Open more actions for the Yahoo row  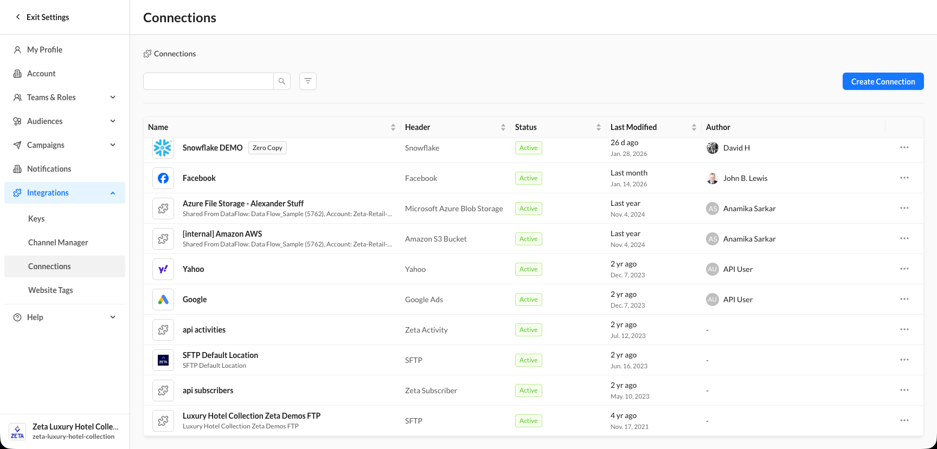(x=904, y=269)
